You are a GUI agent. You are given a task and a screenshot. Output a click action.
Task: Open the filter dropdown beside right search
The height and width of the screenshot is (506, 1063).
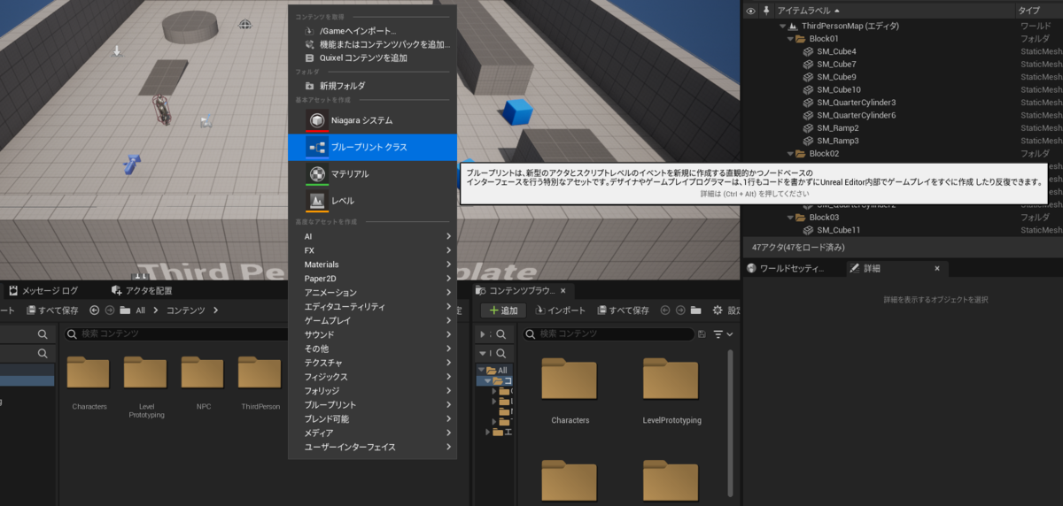[724, 334]
